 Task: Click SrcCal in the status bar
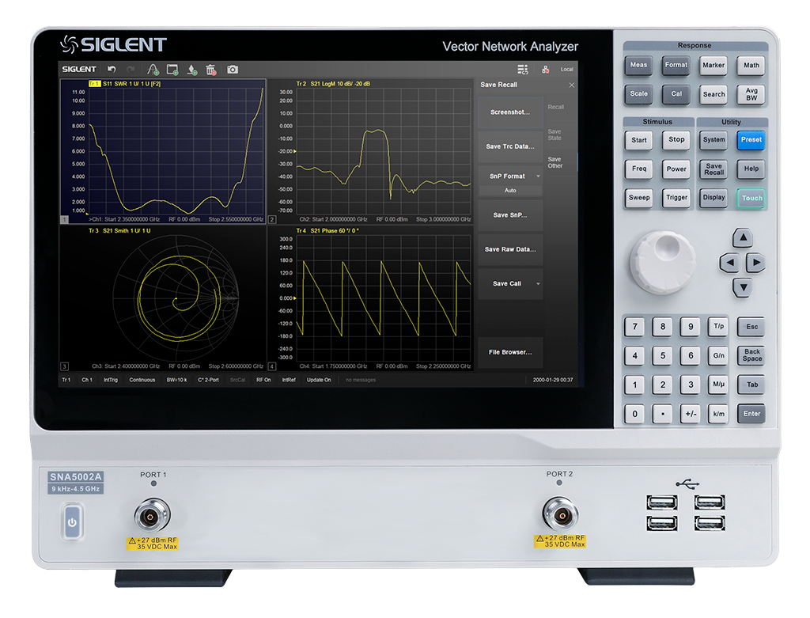[237, 380]
